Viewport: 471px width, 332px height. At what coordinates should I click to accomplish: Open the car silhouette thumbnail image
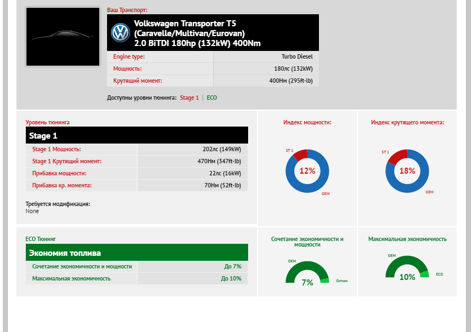63,37
